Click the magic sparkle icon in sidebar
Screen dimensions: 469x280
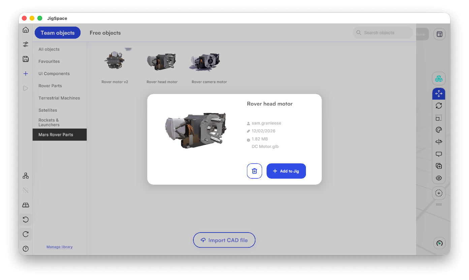click(x=26, y=190)
